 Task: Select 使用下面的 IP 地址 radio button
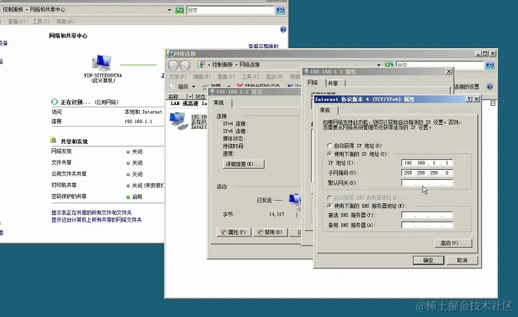tap(329, 154)
